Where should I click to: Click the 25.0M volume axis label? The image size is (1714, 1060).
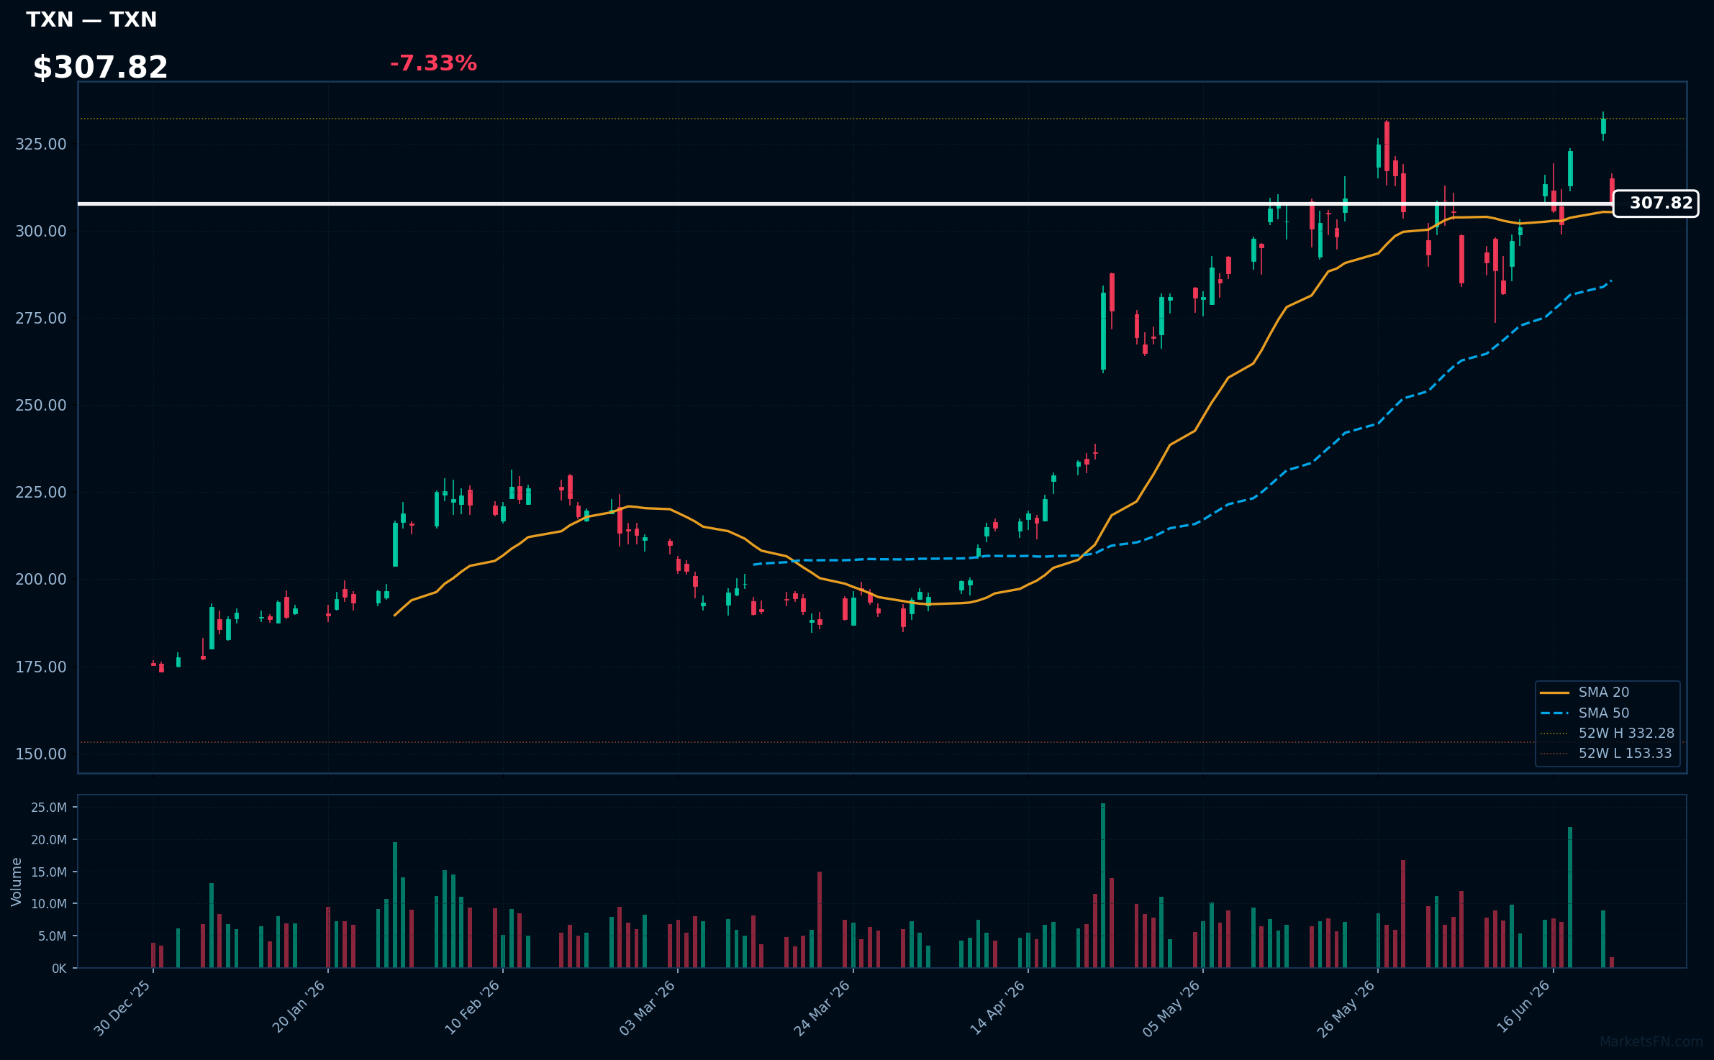coord(49,808)
